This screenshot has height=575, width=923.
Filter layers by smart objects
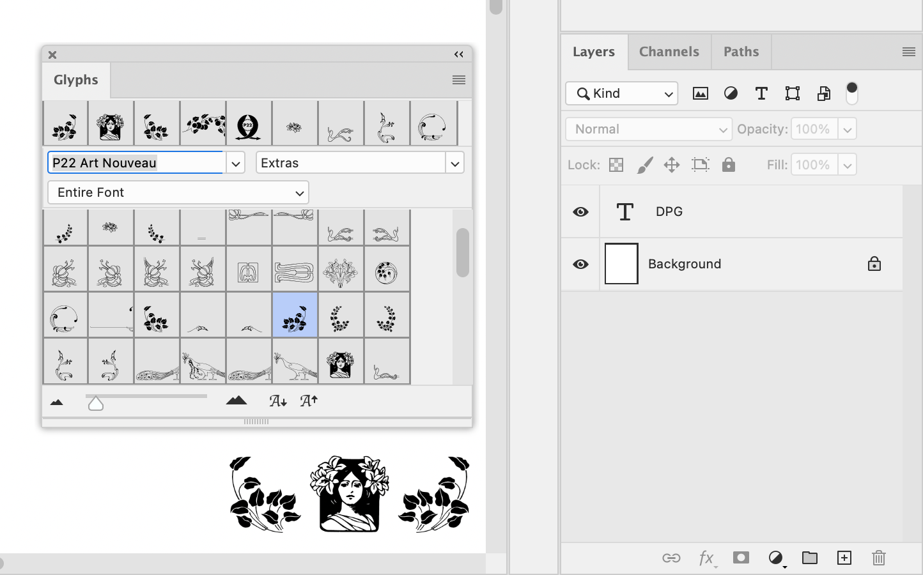point(823,93)
